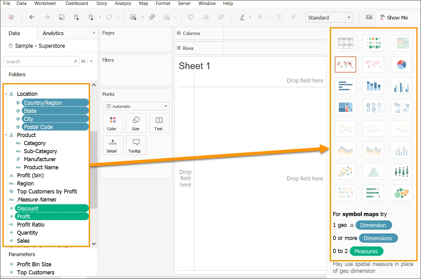The width and height of the screenshot is (421, 279).
Task: Click the Text card in Marks
Action: pos(159,123)
